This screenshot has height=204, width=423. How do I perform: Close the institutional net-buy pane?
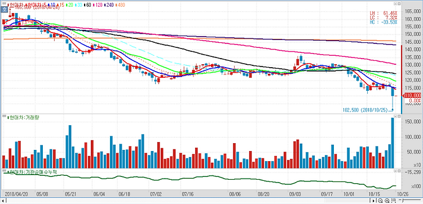click(x=399, y=171)
